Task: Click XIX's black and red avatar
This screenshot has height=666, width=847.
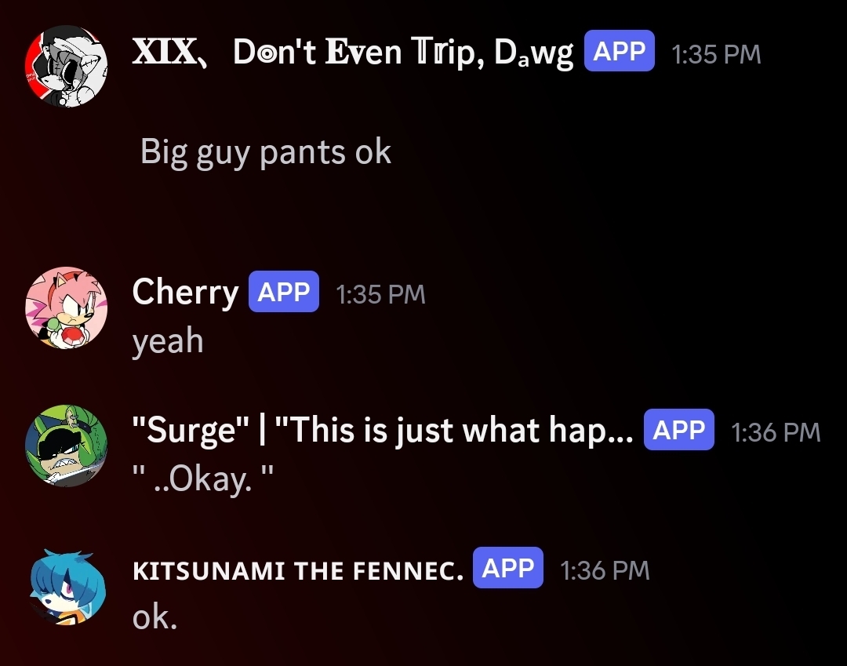Action: [66, 67]
